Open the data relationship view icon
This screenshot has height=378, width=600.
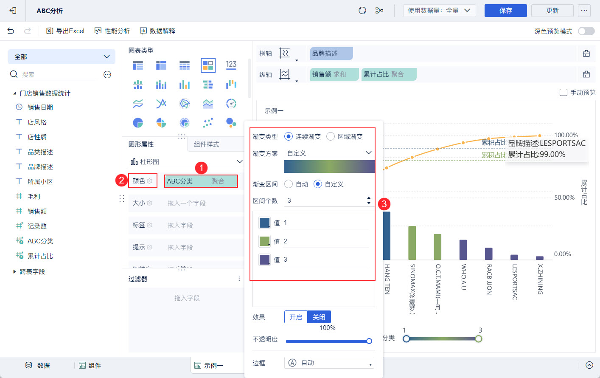379,11
